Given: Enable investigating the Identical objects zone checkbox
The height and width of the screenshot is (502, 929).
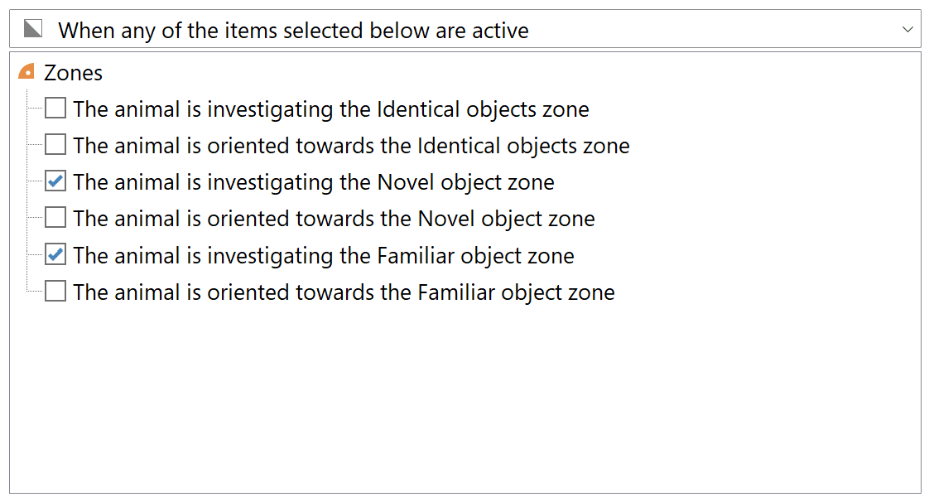Looking at the screenshot, I should point(55,109).
